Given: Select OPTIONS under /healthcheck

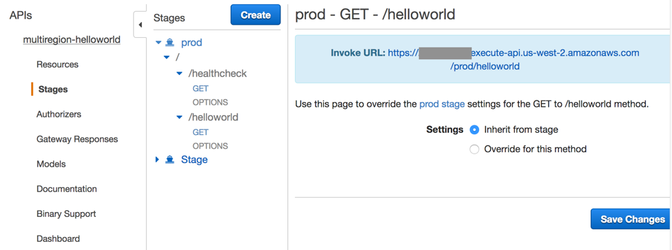Looking at the screenshot, I should 210,103.
